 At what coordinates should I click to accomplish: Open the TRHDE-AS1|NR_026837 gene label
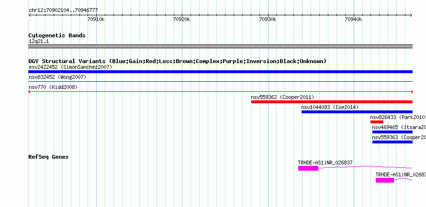tap(325, 163)
